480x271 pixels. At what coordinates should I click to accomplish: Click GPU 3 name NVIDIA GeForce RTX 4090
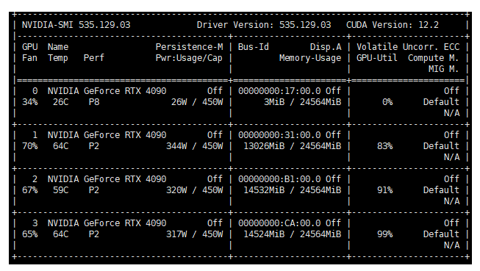[x=107, y=223]
